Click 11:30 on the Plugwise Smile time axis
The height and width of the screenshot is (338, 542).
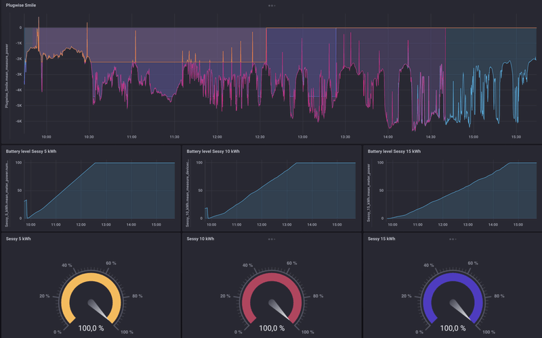(174, 137)
